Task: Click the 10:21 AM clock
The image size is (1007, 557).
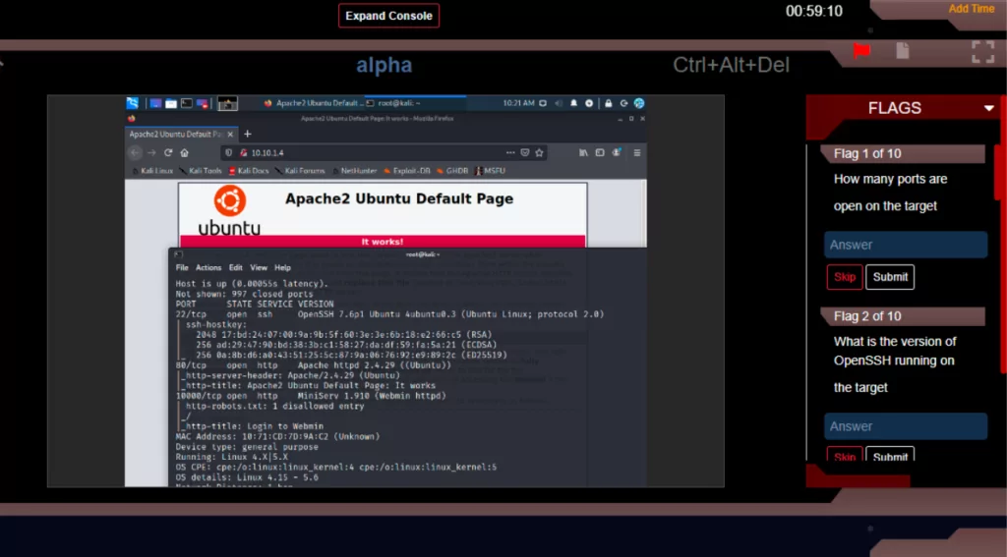Action: point(519,103)
